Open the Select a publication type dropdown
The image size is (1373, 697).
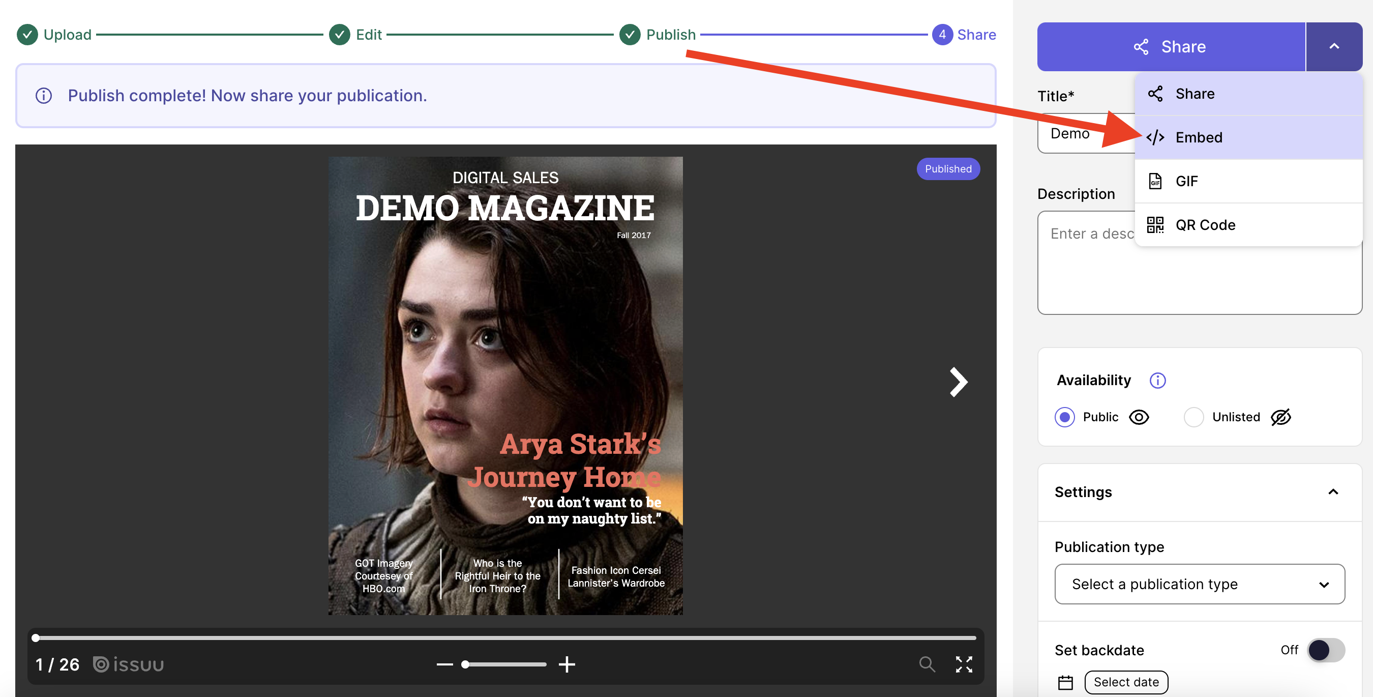1199,584
